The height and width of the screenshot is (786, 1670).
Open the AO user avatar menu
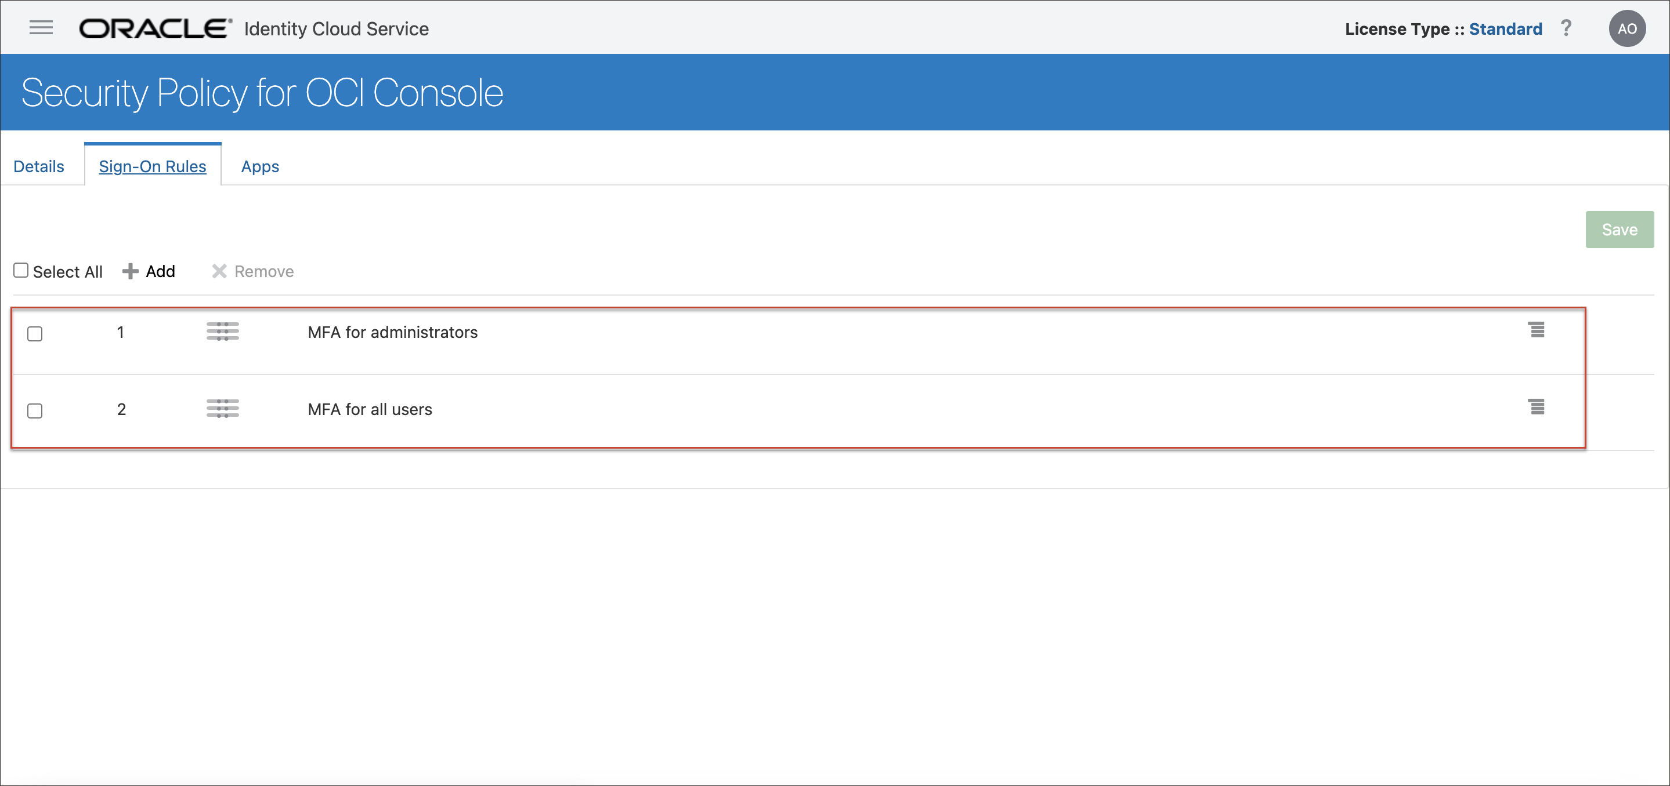click(1627, 27)
